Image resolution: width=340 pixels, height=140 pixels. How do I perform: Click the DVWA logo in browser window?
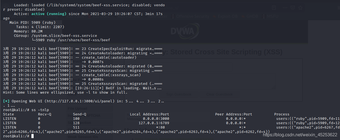184,31
